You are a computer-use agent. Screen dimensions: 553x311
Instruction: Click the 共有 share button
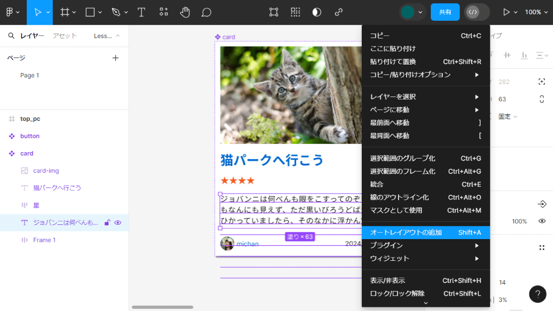[x=445, y=12]
